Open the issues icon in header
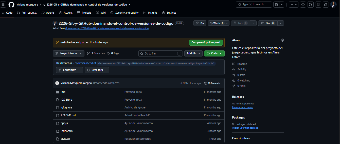Viewport: 340px width, 144px height. click(x=303, y=5)
